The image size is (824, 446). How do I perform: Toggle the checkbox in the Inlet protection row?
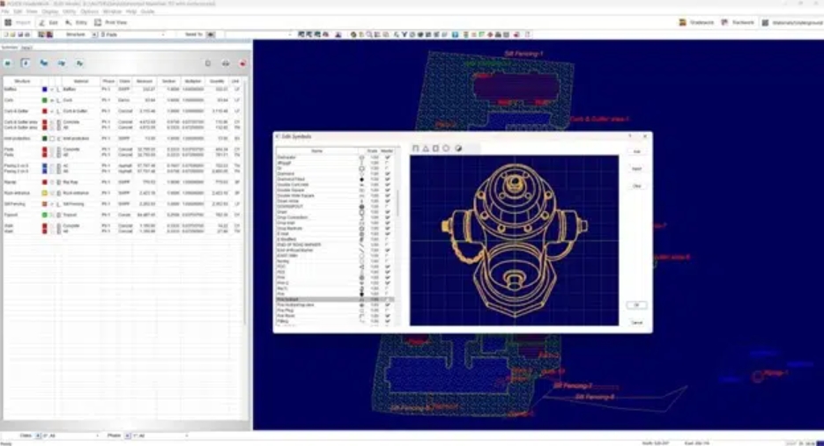[x=50, y=138]
